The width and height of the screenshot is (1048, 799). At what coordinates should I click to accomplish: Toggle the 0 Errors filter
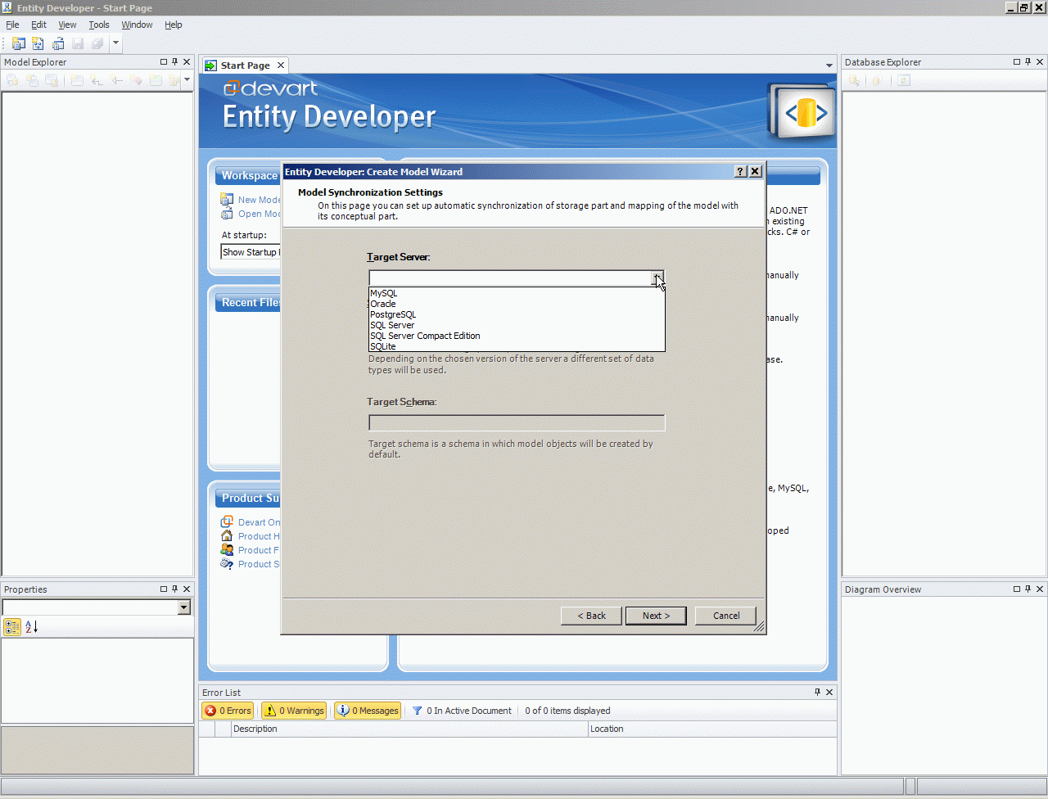pyautogui.click(x=228, y=711)
